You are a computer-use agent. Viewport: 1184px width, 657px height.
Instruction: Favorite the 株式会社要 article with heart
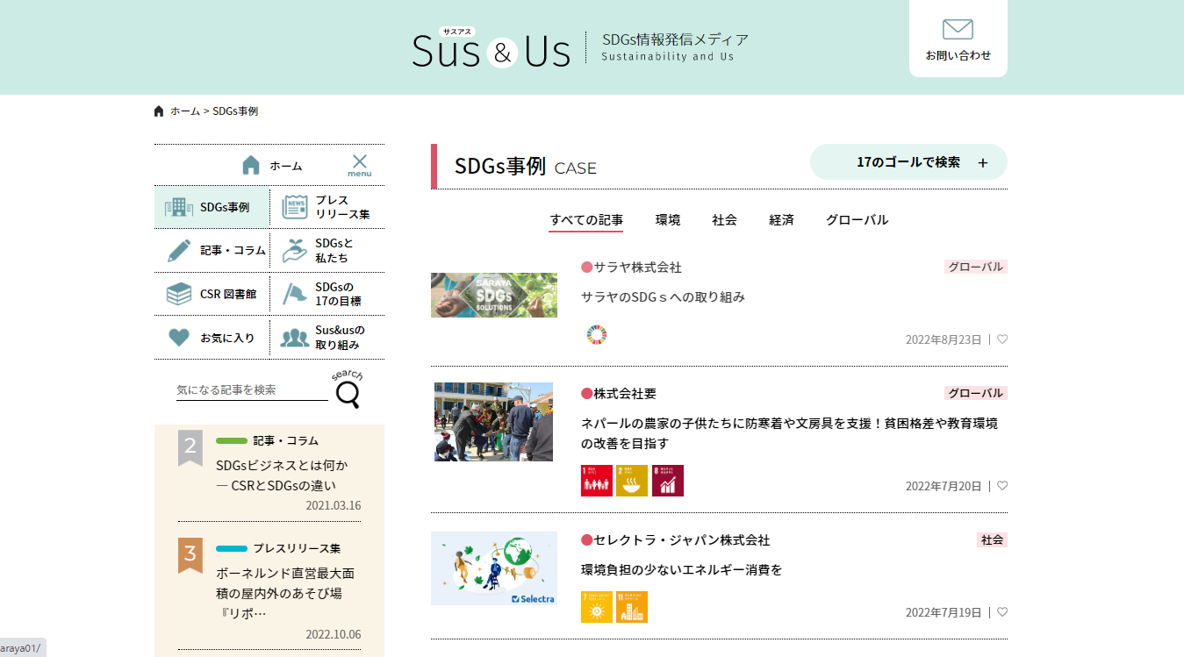point(1002,486)
